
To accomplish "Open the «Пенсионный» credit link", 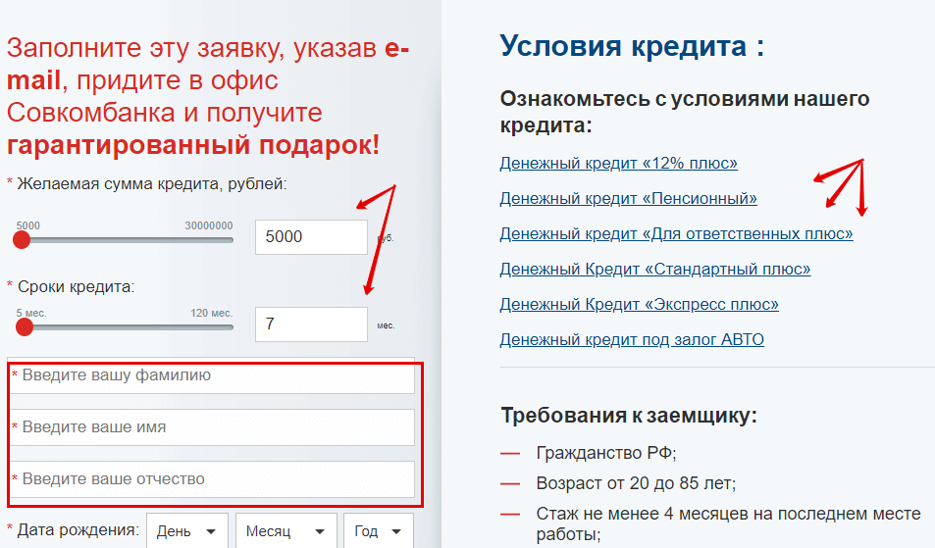I will pos(629,198).
